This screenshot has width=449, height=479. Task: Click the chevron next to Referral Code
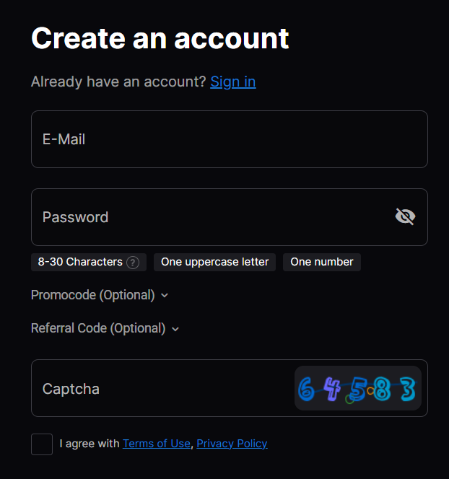pyautogui.click(x=175, y=329)
